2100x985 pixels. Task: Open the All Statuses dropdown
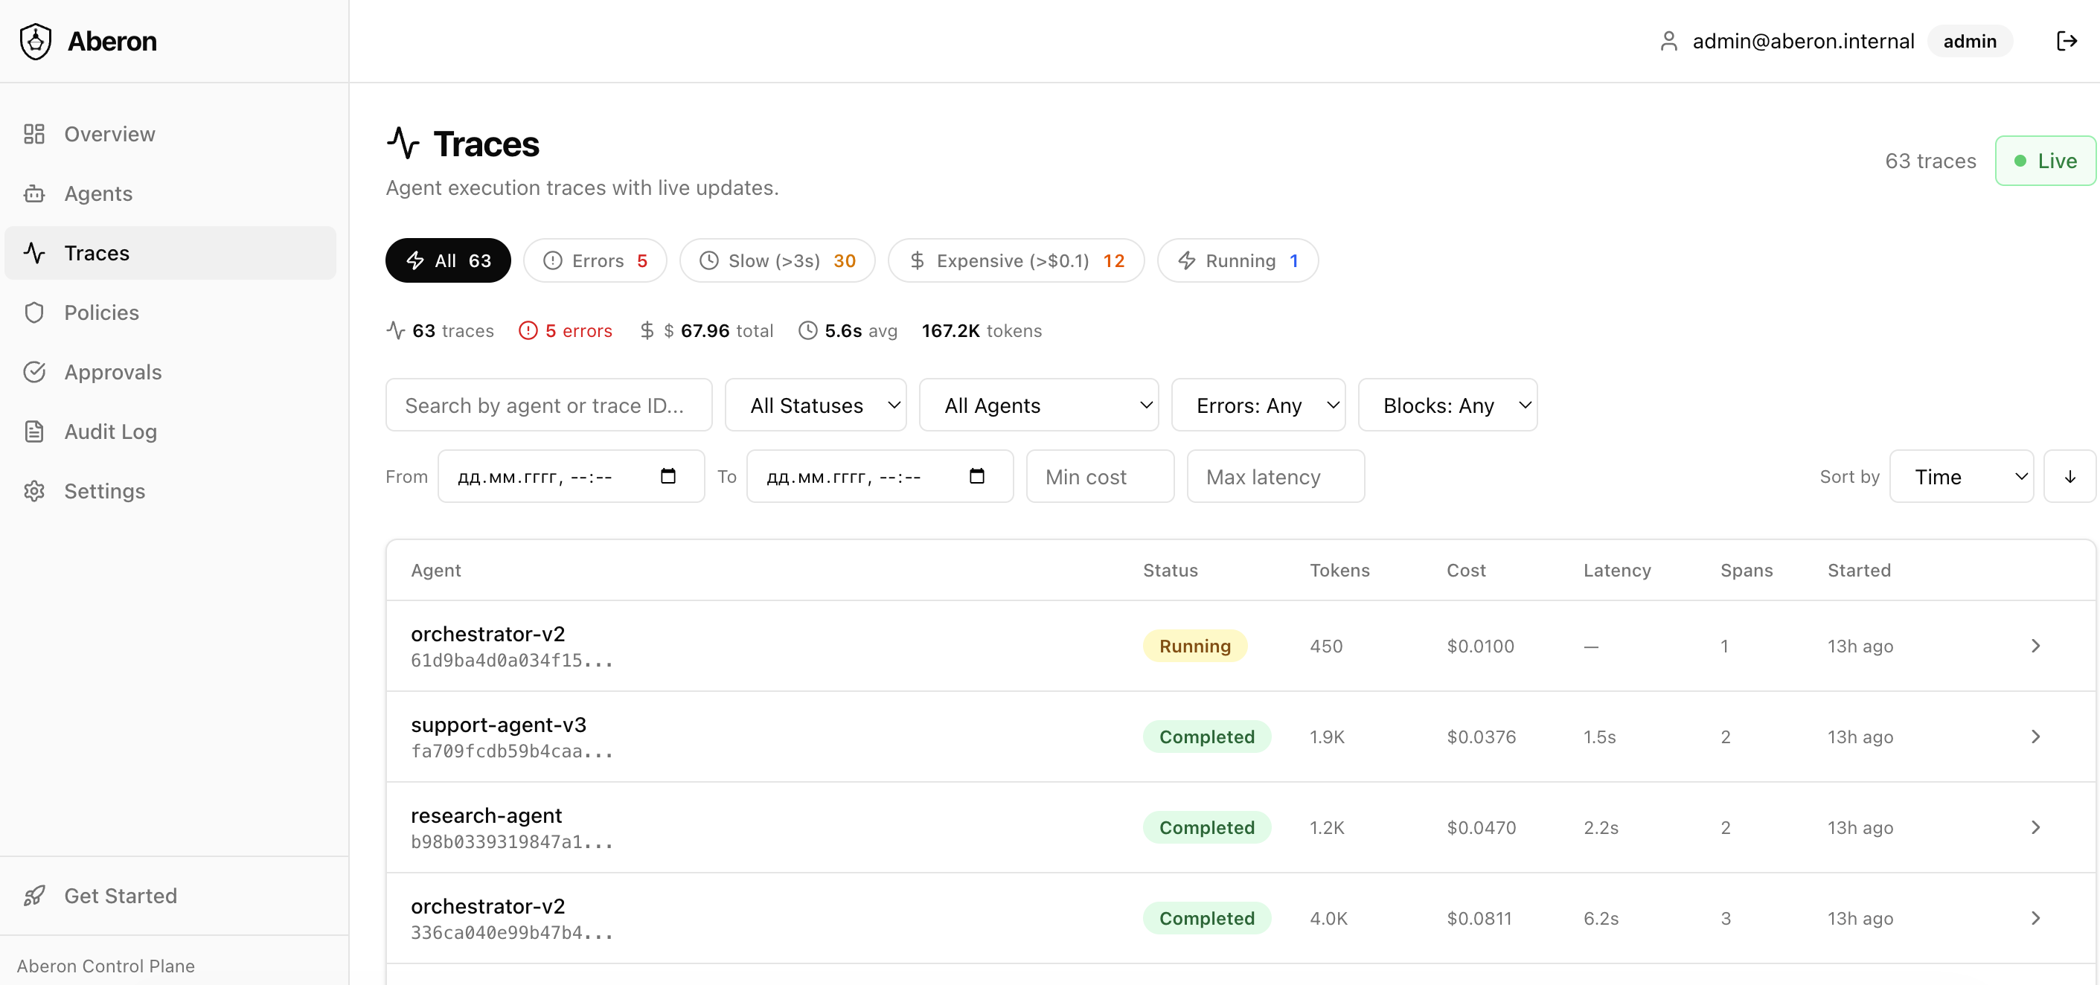pos(815,405)
